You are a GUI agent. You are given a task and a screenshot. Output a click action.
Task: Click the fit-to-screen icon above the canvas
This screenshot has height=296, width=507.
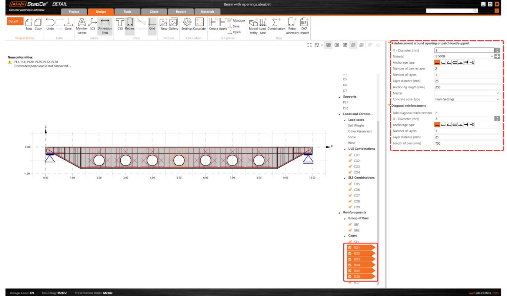(310, 45)
